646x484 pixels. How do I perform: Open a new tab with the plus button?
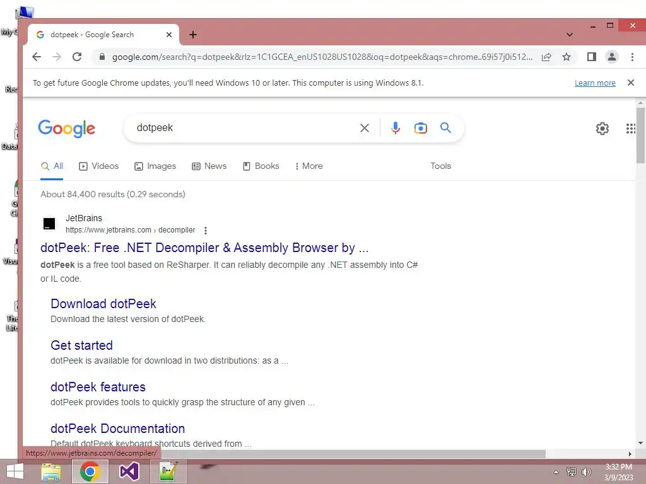(193, 35)
